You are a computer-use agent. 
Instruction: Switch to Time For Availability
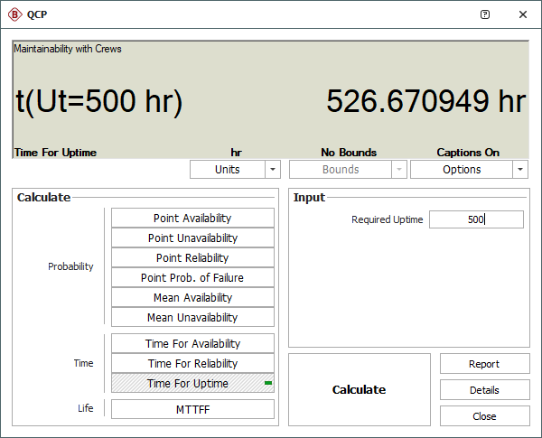(x=192, y=343)
